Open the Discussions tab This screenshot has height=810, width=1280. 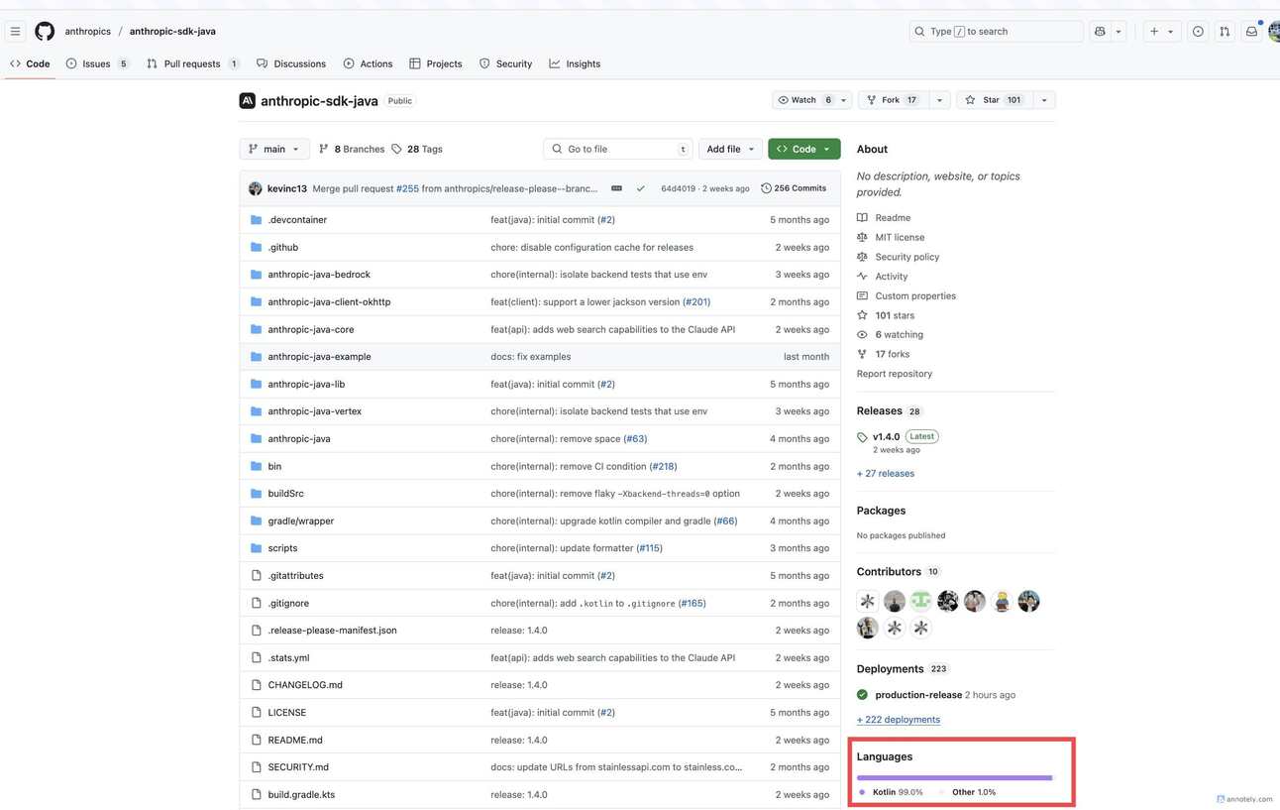[x=291, y=63]
